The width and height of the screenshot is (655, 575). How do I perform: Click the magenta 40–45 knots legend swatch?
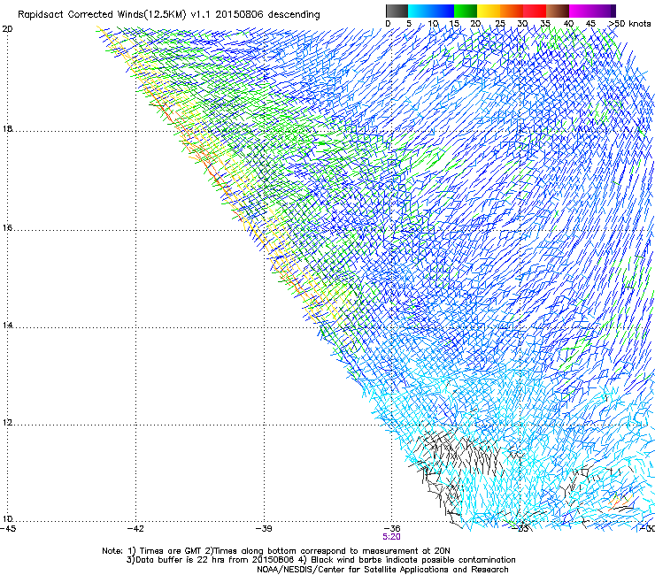click(581, 11)
